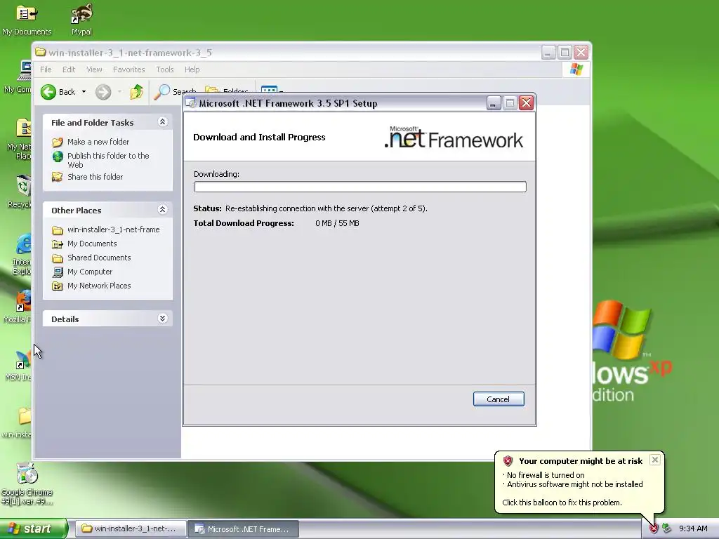This screenshot has width=719, height=539.
Task: Open the Back history dropdown arrow
Action: coord(84,92)
